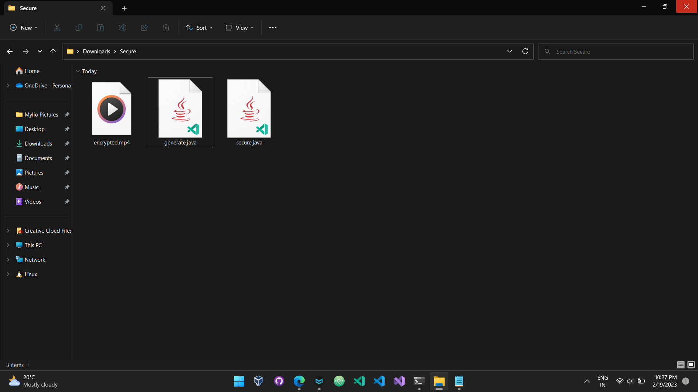The image size is (698, 392).
Task: Focus the Search Secure input field
Action: (616, 52)
